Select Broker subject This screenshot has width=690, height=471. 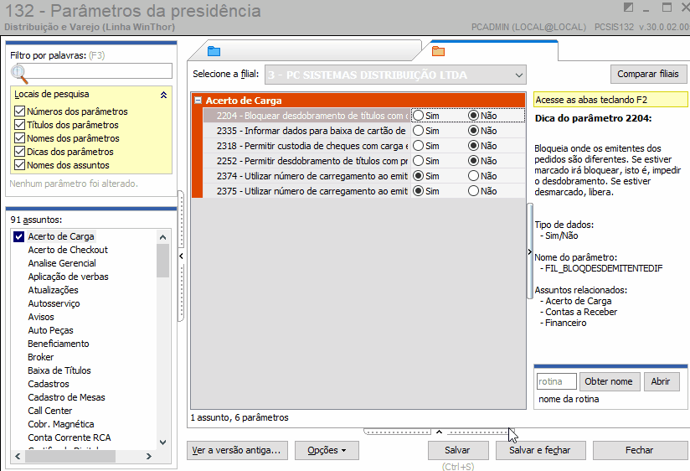(41, 357)
